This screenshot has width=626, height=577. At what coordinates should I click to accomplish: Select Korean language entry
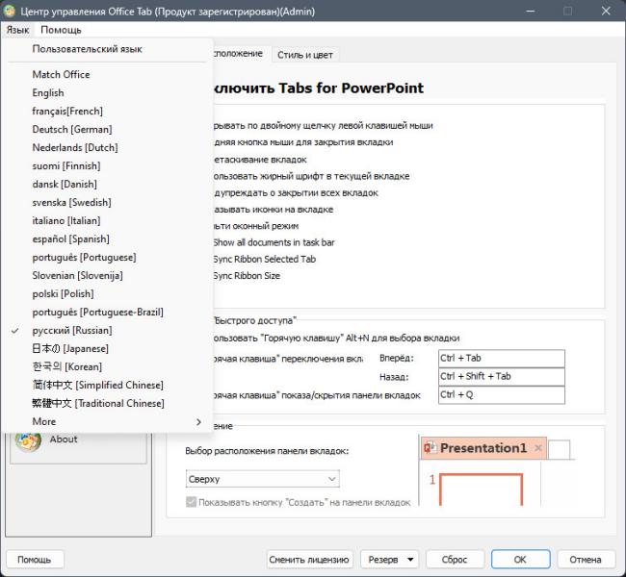[107, 366]
